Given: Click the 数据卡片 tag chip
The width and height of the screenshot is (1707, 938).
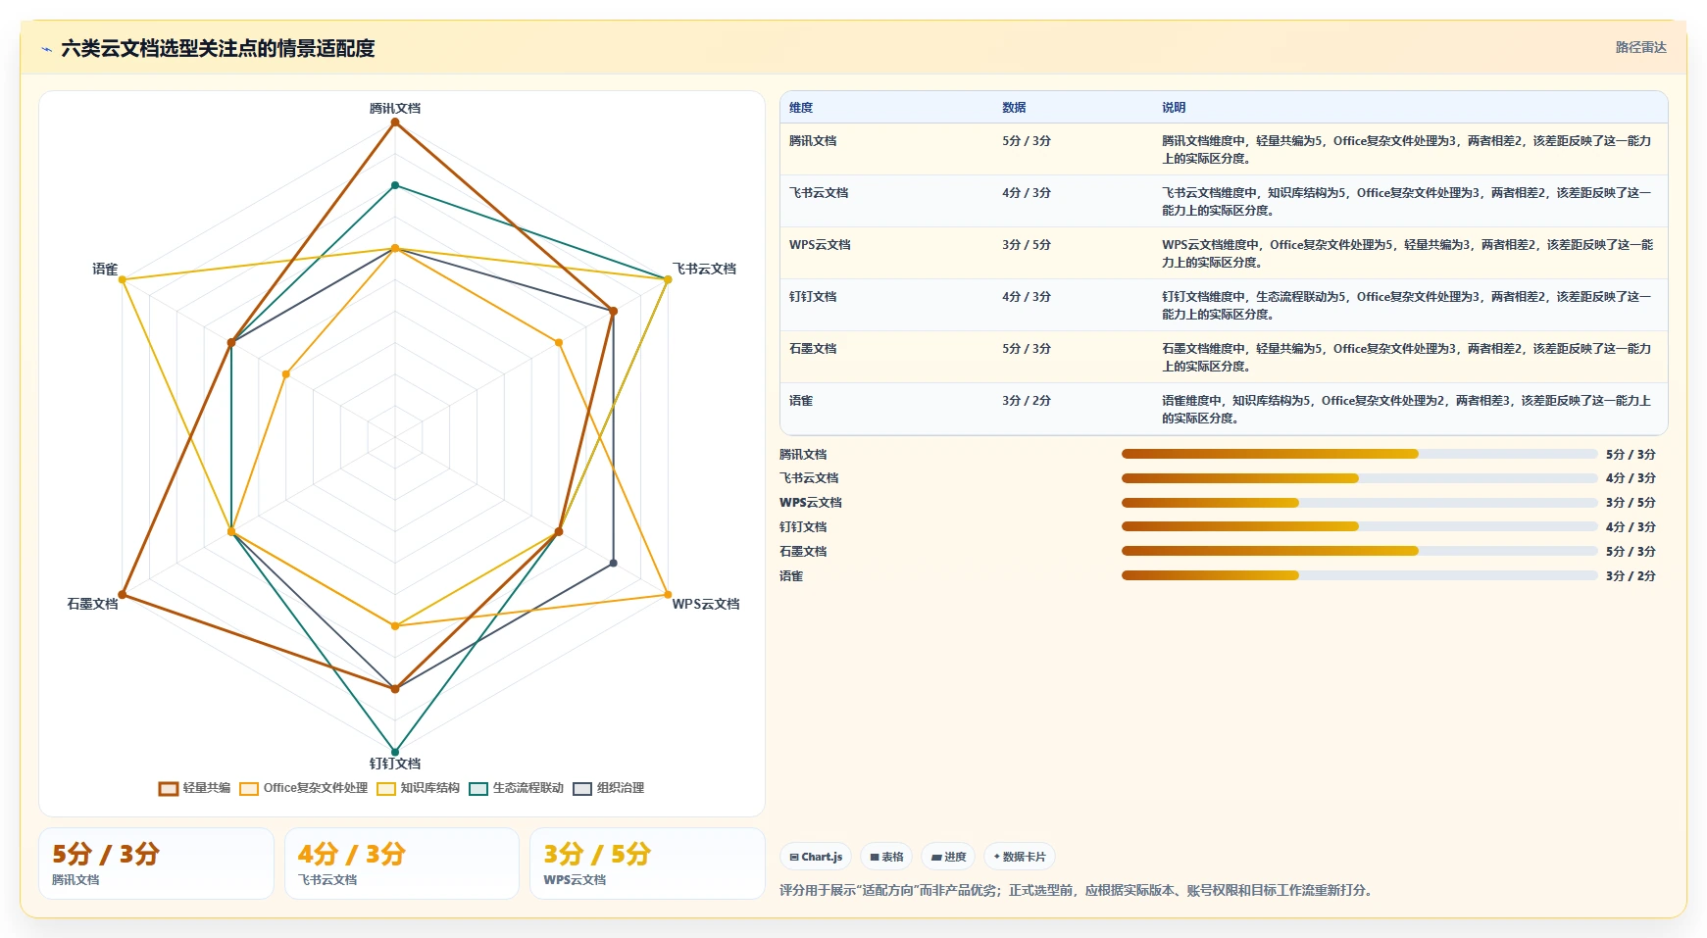Looking at the screenshot, I should tap(1020, 857).
